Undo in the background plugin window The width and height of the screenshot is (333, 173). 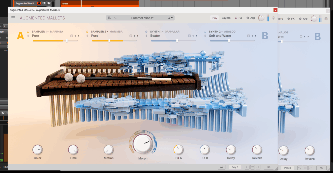[299, 168]
